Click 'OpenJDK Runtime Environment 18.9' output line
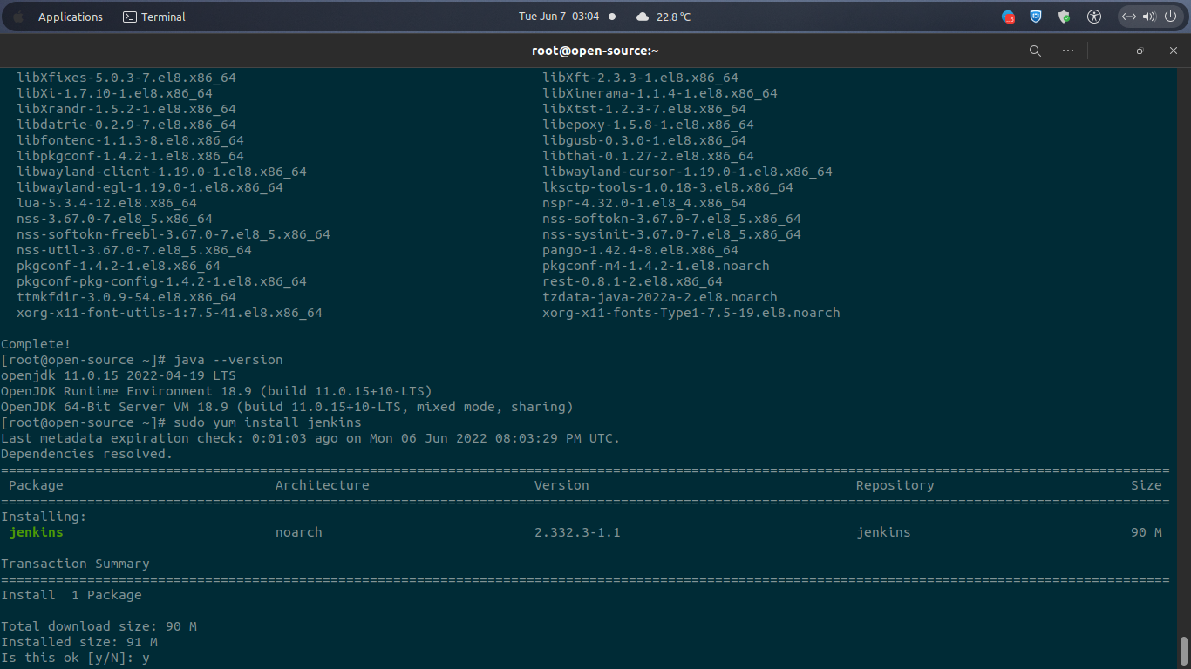1191x669 pixels. [x=216, y=391]
